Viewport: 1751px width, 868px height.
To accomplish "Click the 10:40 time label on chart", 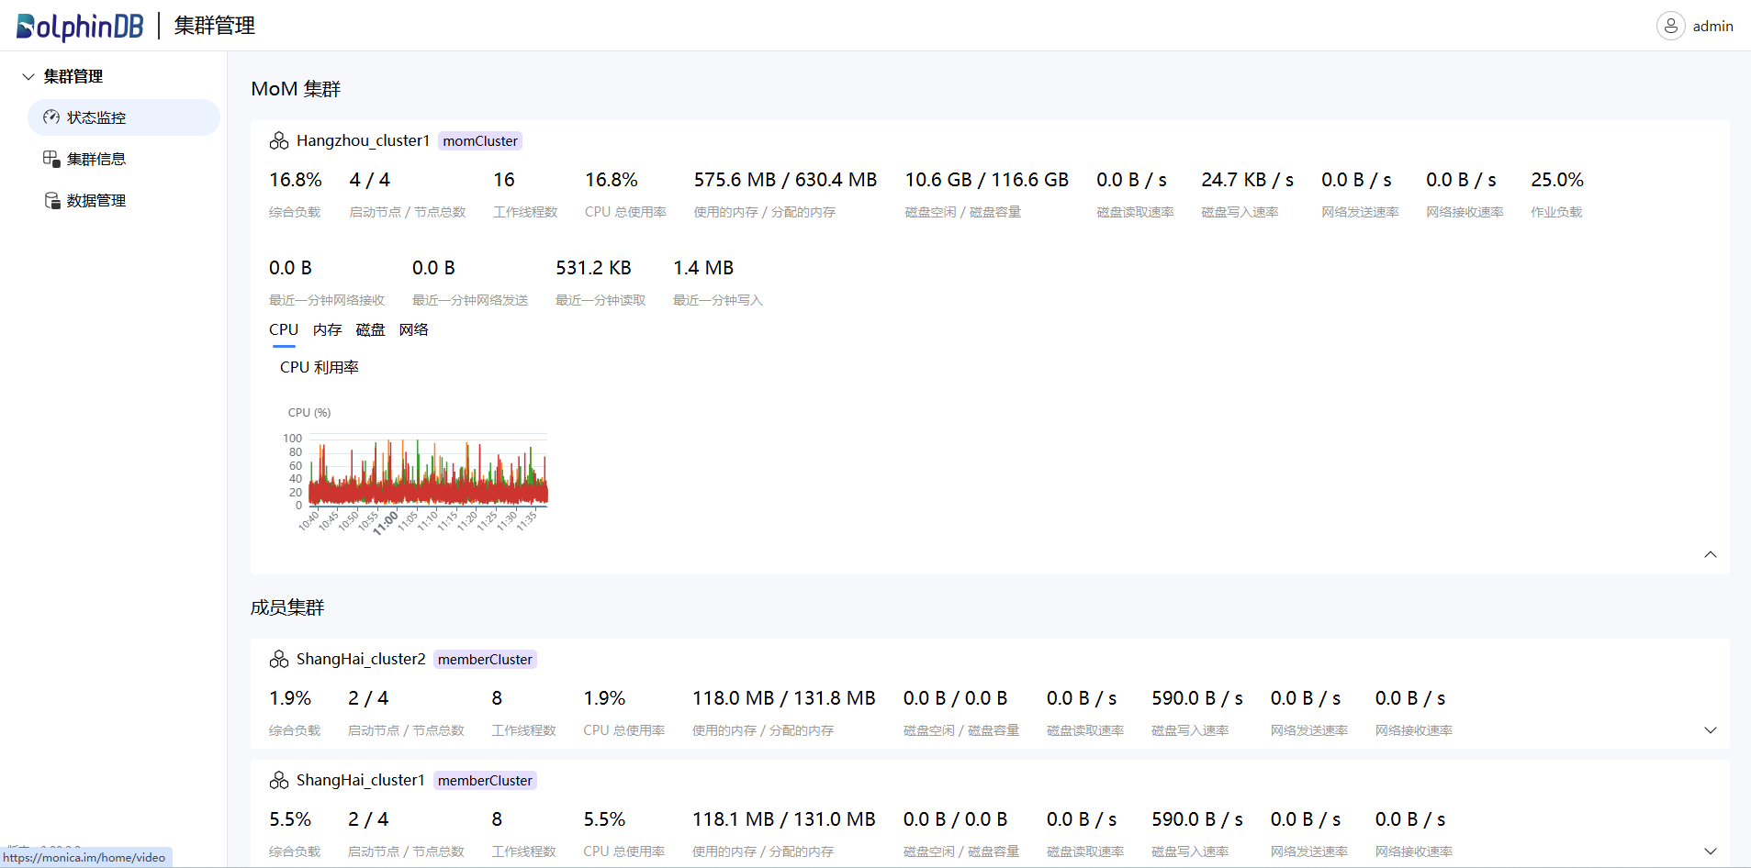I will click(309, 521).
